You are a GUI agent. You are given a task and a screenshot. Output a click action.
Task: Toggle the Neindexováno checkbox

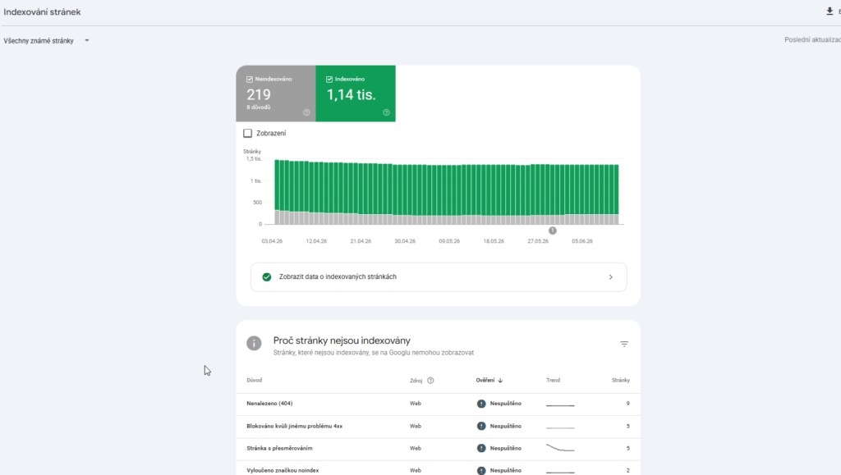pyautogui.click(x=250, y=80)
